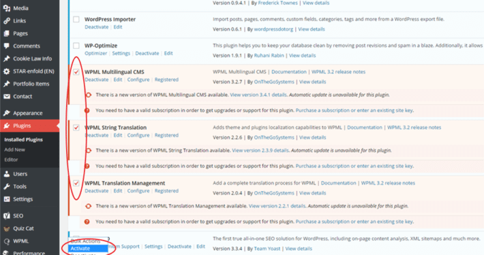484x255 pixels.
Task: Check the WordPress Importer checkbox
Action: pyautogui.click(x=76, y=20)
